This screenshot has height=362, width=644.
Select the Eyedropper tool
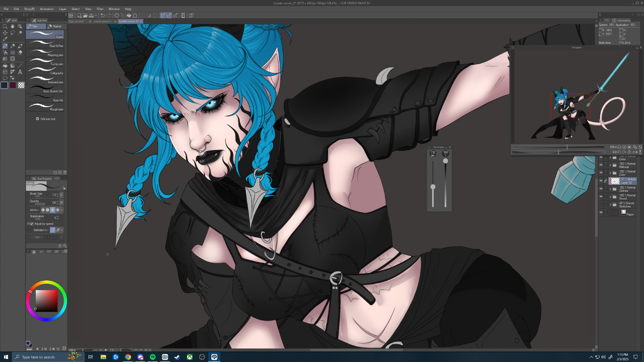(x=5, y=39)
